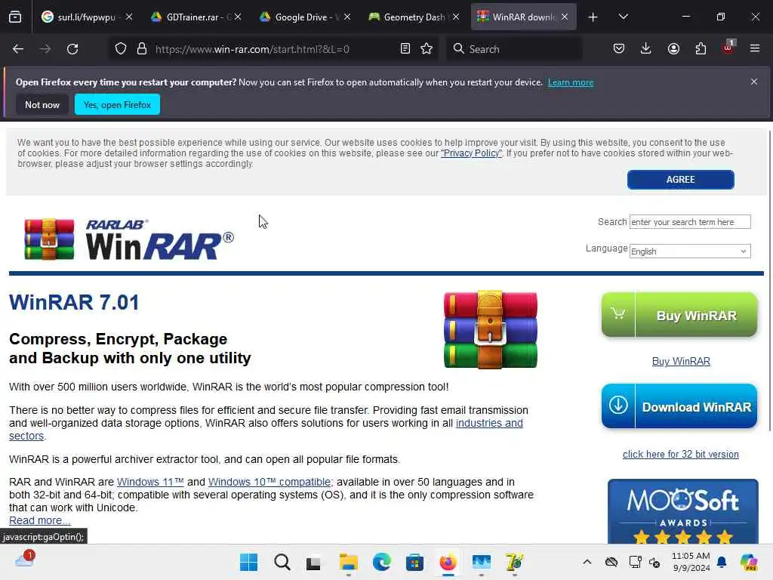This screenshot has height=580, width=773.
Task: Open click here for 32 bit version
Action: 680,454
